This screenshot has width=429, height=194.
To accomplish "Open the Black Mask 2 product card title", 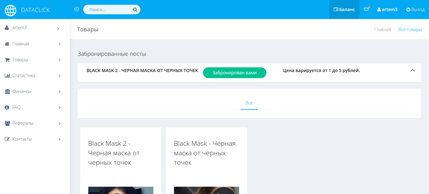I will point(114,153).
